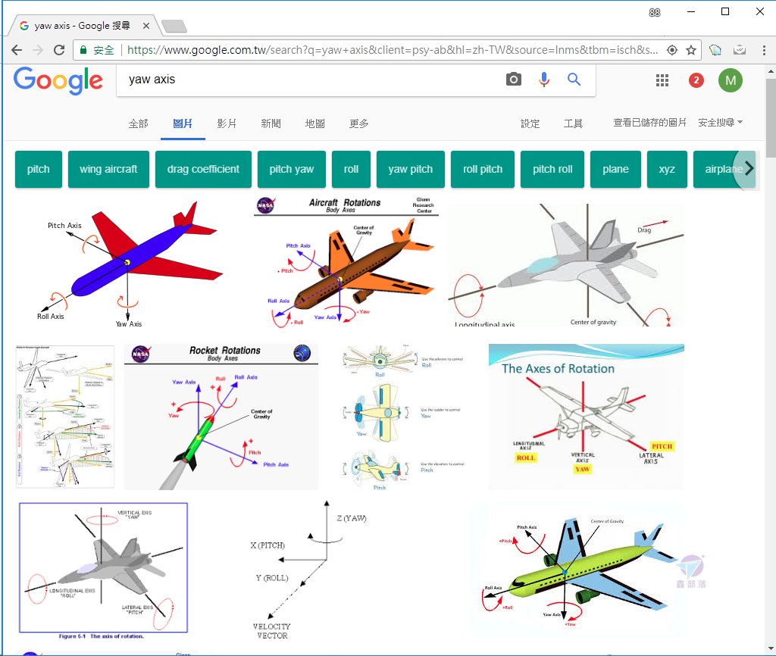The image size is (776, 656).
Task: Bookmark this page with star icon
Action: pyautogui.click(x=691, y=50)
